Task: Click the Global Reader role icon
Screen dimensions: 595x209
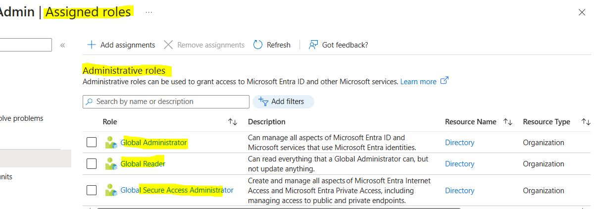Action: [x=111, y=164]
